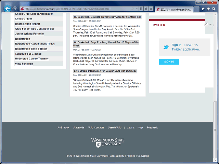Click the search magnifier in address bar
219x164 pixels.
coord(132,9)
